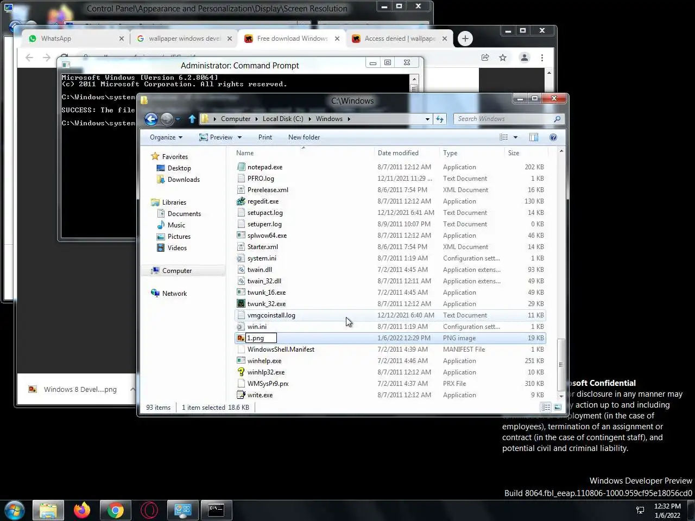Expand Computer breadcrumb arrow in address bar
The width and height of the screenshot is (695, 521).
coord(256,119)
